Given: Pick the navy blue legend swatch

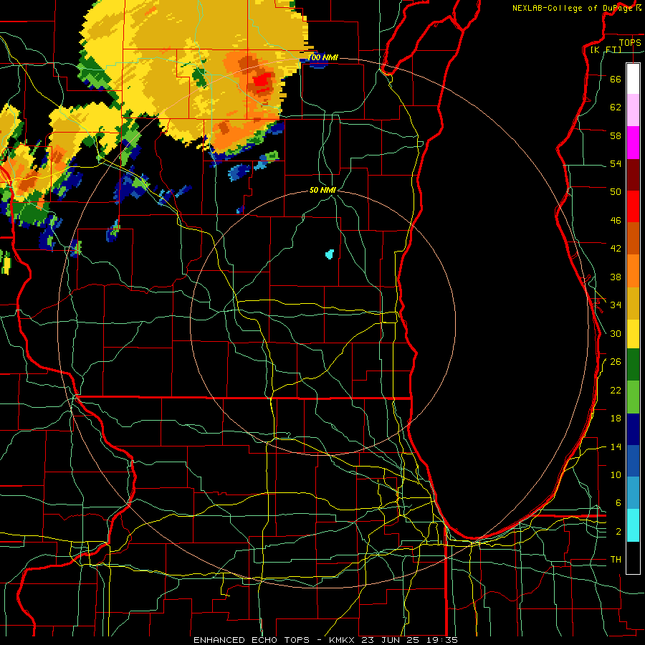Looking at the screenshot, I should (633, 429).
